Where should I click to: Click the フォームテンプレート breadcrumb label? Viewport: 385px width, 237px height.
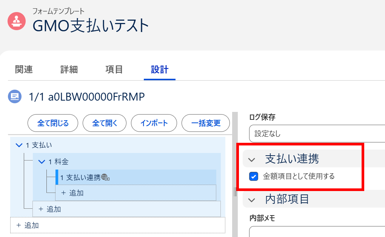click(59, 11)
